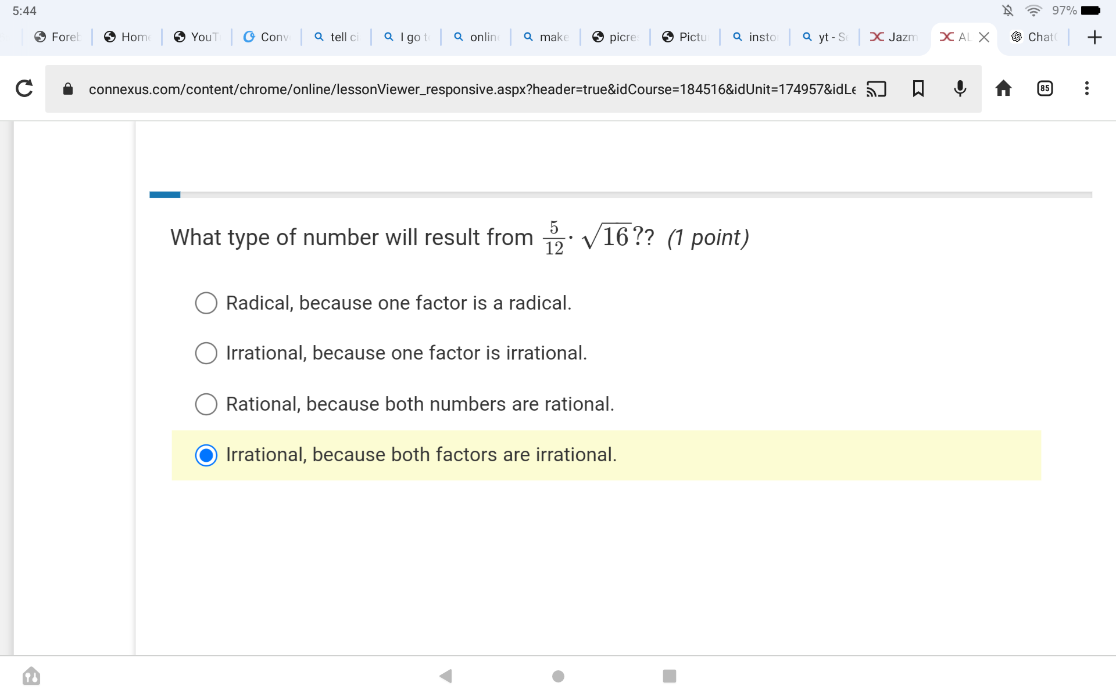The width and height of the screenshot is (1116, 697).
Task: Reload the page with refresh icon
Action: (24, 88)
